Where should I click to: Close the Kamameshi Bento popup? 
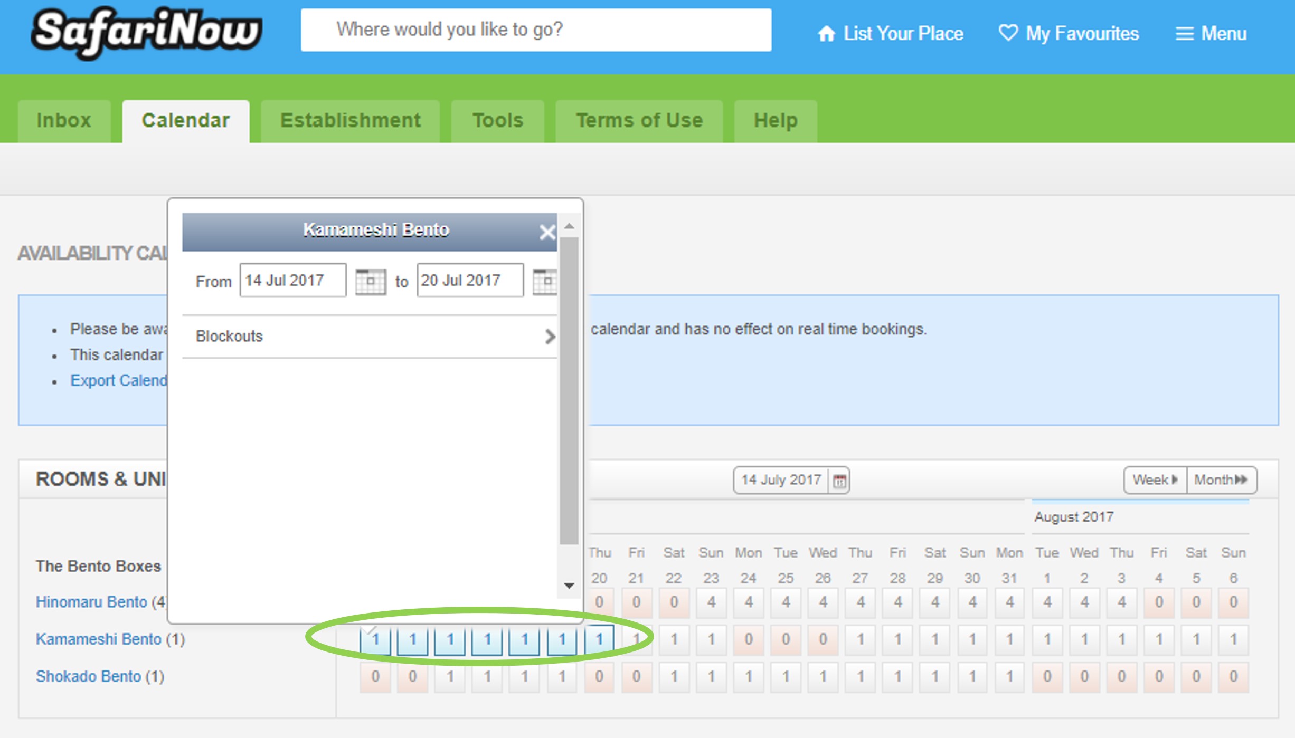pos(547,232)
